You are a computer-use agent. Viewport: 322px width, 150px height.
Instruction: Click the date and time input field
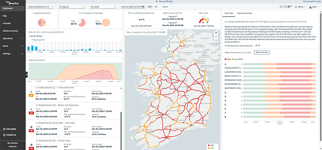[x=133, y=7]
